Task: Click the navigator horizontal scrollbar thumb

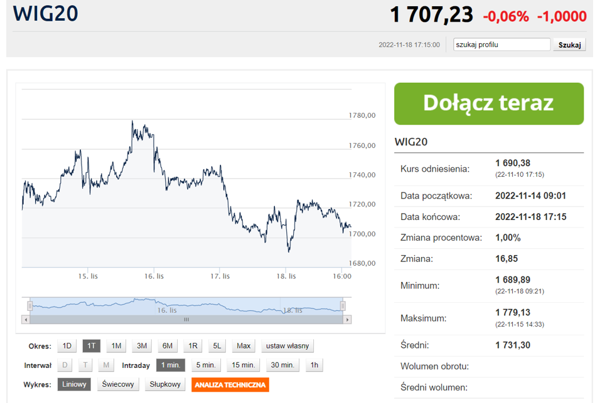Action: (x=186, y=320)
